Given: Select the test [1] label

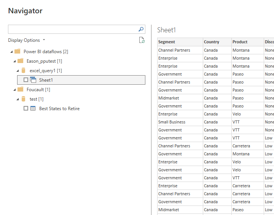Looking at the screenshot, I should (37, 99).
